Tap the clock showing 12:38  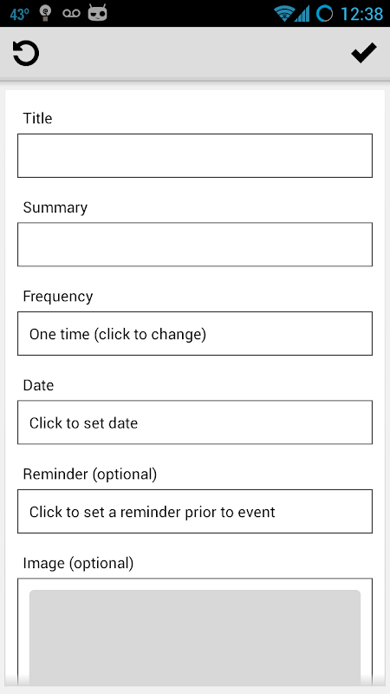pos(361,14)
